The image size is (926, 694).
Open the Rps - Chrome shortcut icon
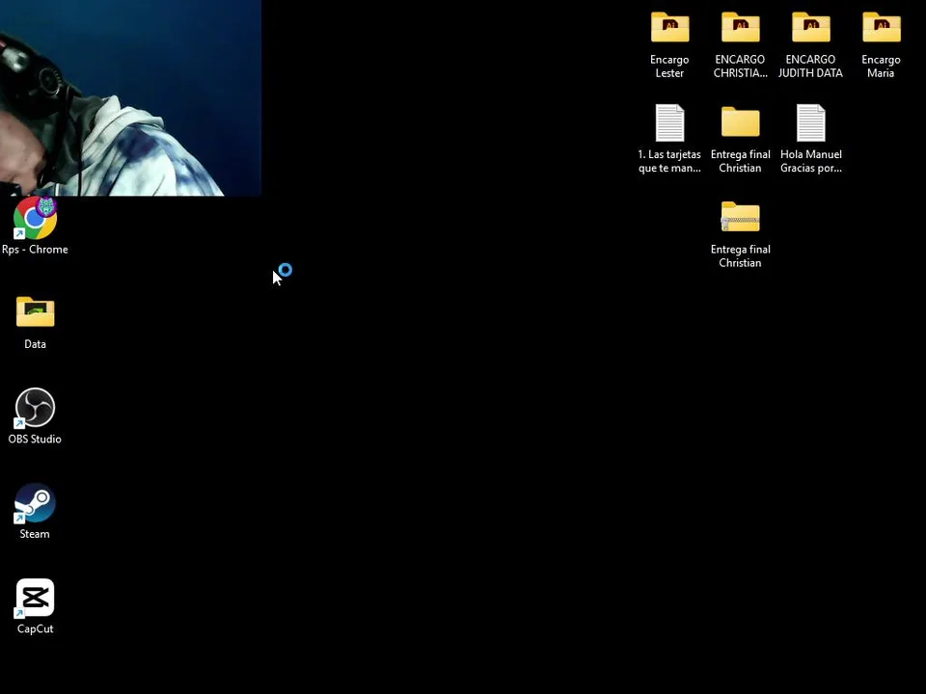click(35, 218)
